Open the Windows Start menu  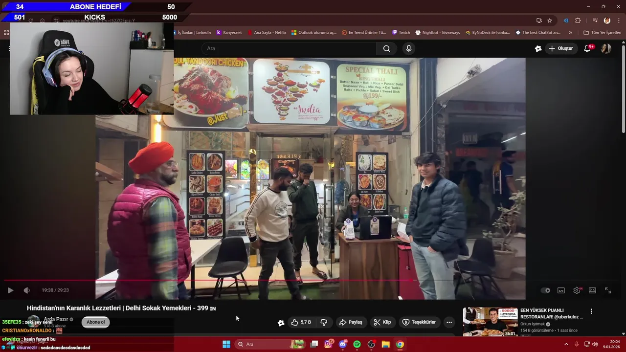click(226, 344)
